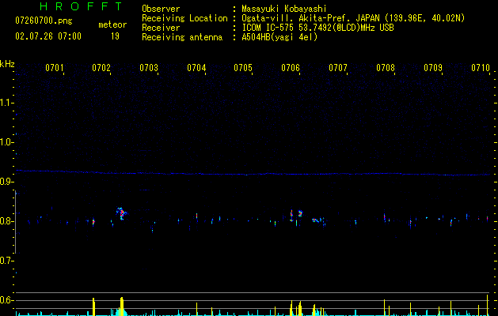The width and height of the screenshot is (498, 316).
Task: Click the tall yellow intensity peak before 0702
Action: pyautogui.click(x=93, y=307)
